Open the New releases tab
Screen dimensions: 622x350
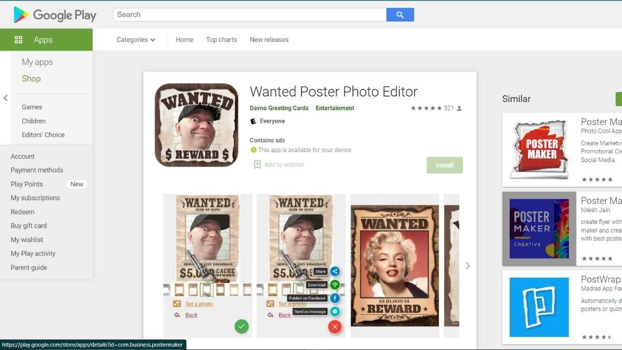tap(269, 39)
